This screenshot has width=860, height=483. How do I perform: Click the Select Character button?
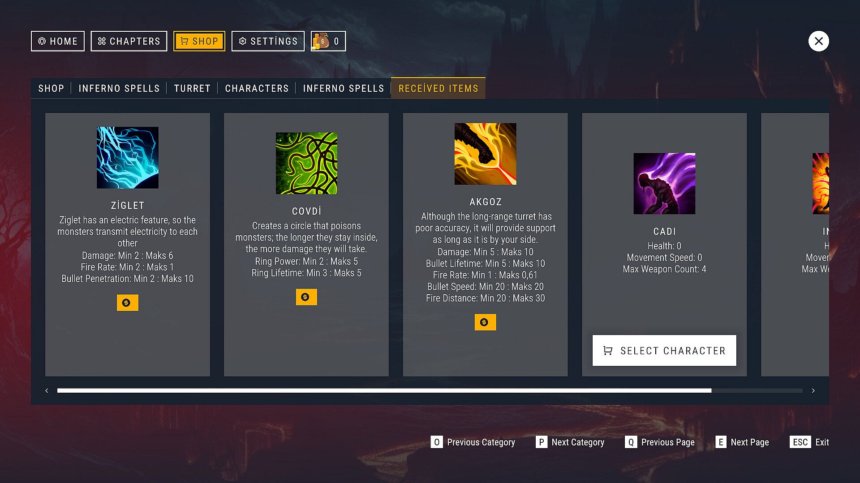[x=664, y=351]
